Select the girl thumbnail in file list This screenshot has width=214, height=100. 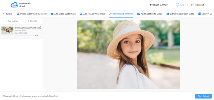click(x=7, y=30)
